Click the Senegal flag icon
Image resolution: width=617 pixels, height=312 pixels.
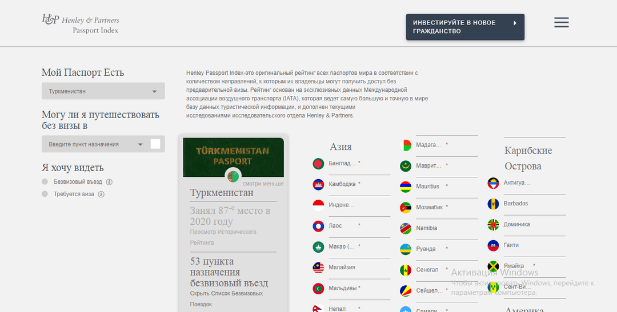(x=406, y=270)
